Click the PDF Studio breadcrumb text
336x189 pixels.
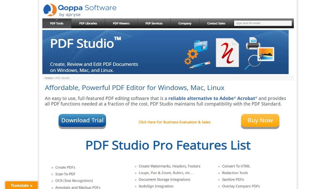62,78
